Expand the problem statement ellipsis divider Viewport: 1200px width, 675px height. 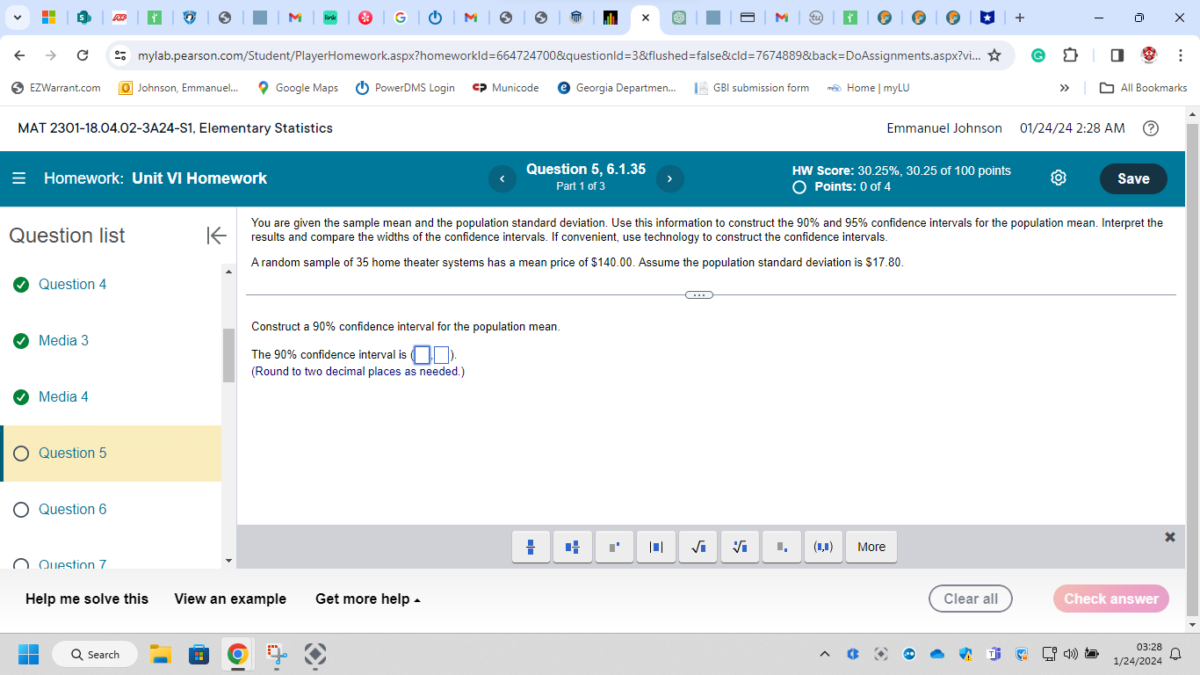click(x=699, y=294)
